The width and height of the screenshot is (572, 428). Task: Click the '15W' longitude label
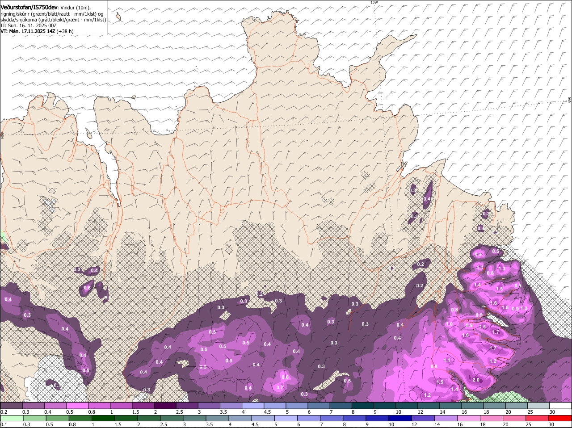tap(374, 3)
